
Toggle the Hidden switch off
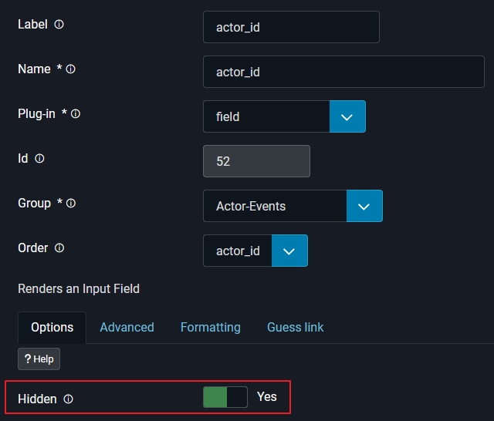coord(225,397)
